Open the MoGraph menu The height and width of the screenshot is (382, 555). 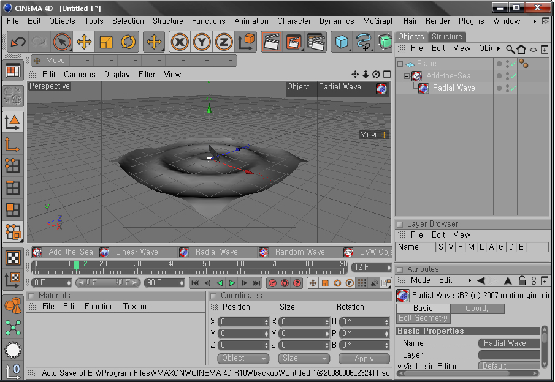pyautogui.click(x=379, y=21)
